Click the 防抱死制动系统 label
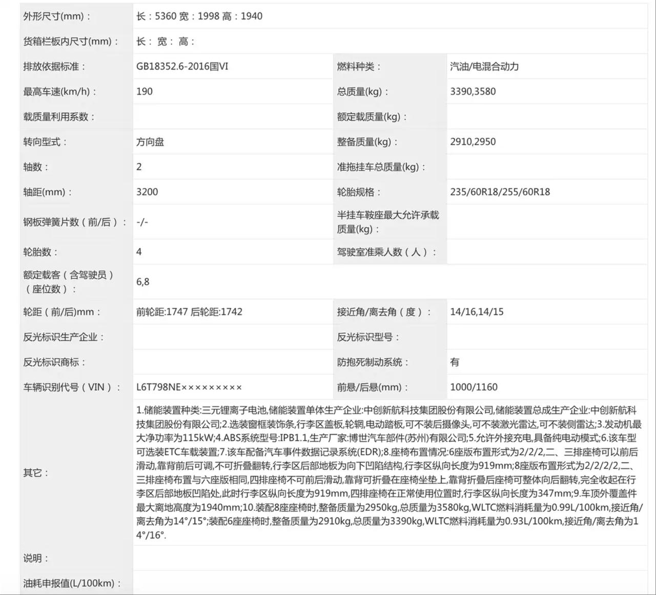 click(x=373, y=362)
